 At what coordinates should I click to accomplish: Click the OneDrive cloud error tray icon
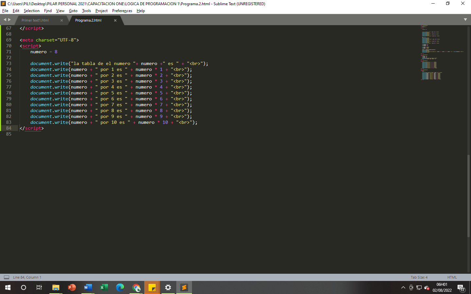[427, 287]
